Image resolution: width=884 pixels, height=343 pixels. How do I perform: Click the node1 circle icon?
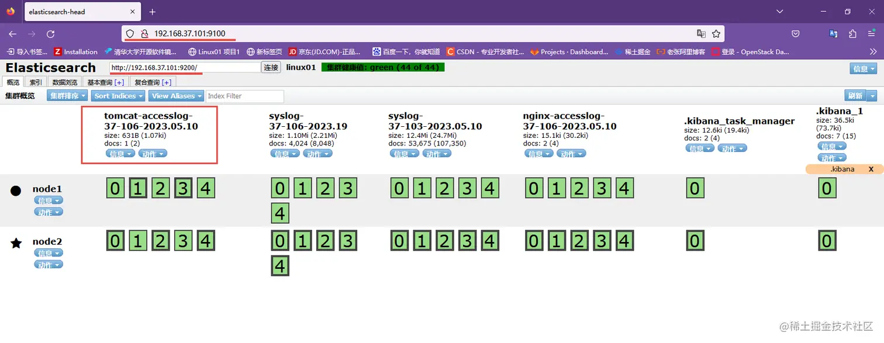tap(16, 190)
